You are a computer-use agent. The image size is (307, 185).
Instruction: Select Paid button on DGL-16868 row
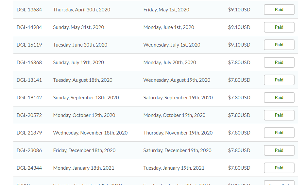[279, 62]
